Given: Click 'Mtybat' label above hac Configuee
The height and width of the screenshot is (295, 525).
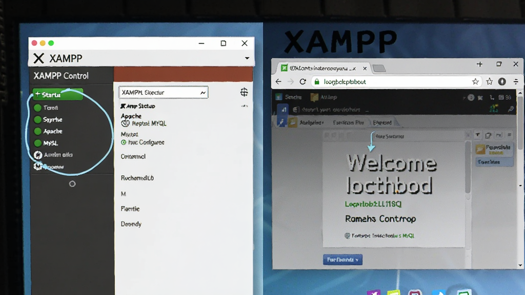Looking at the screenshot, I should pyautogui.click(x=130, y=135).
